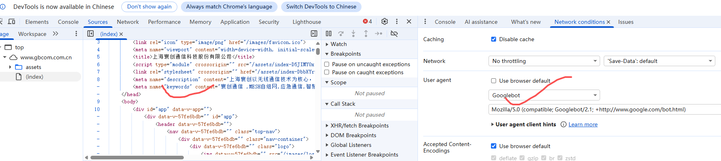Open the Learn more link
This screenshot has height=161, width=721.
point(583,124)
